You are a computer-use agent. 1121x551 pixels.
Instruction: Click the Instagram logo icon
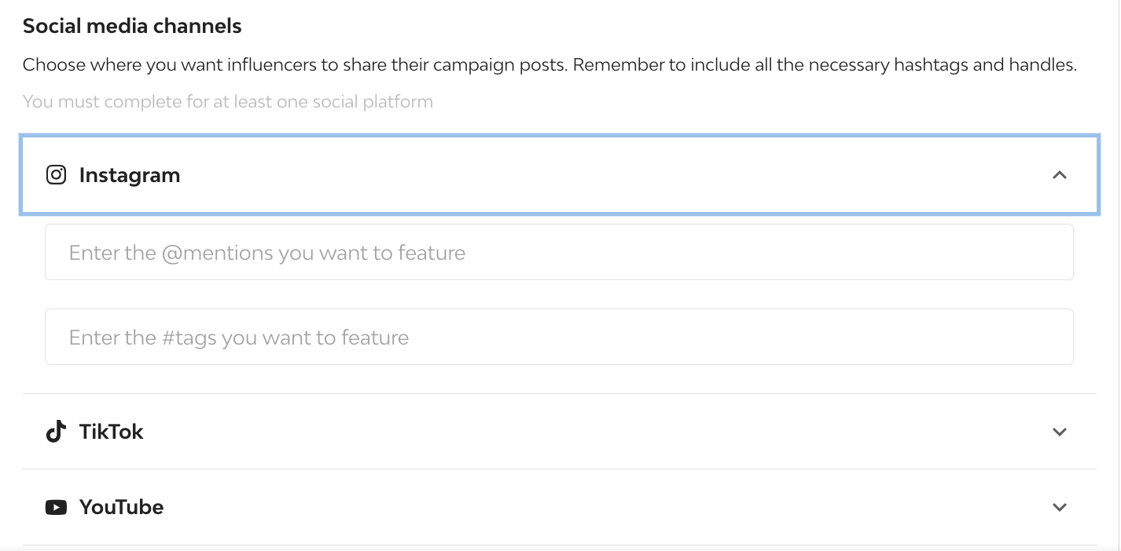pyautogui.click(x=56, y=175)
